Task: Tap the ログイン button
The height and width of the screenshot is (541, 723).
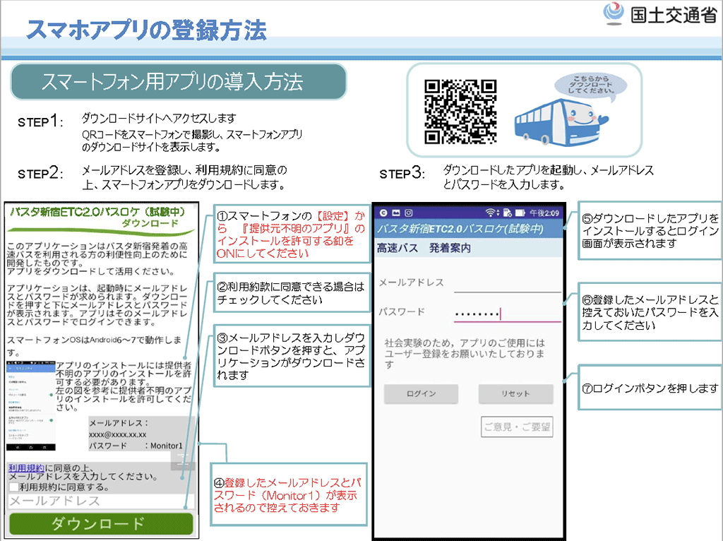Action: [421, 393]
